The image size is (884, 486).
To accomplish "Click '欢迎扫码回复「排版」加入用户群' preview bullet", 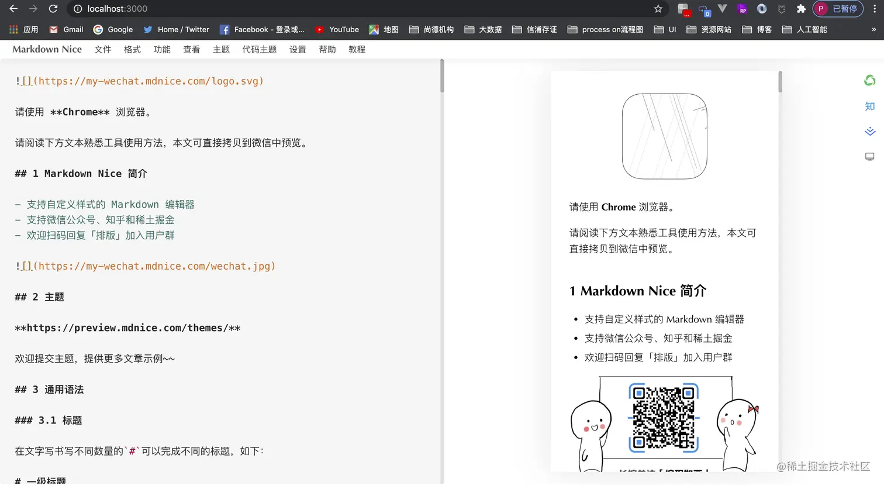I will (658, 357).
